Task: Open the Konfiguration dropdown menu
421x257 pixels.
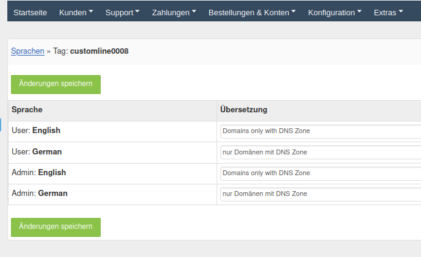Action: coord(334,12)
